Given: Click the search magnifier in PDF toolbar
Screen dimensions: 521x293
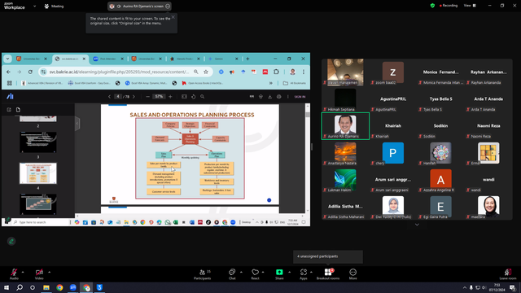Looking at the screenshot, I should (203, 97).
